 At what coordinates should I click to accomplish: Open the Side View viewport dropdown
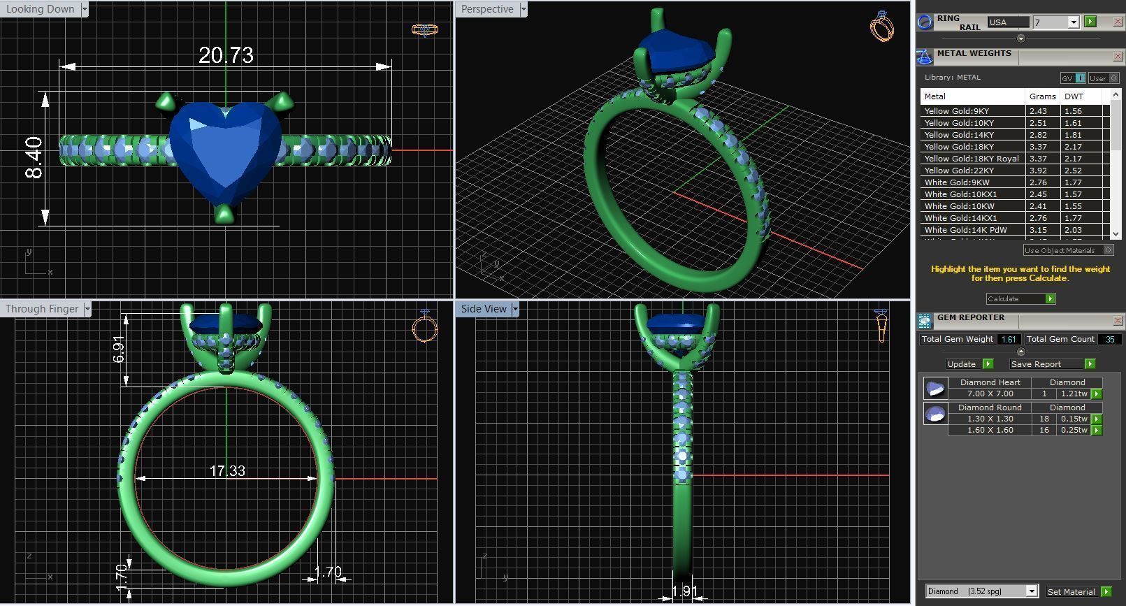[515, 309]
